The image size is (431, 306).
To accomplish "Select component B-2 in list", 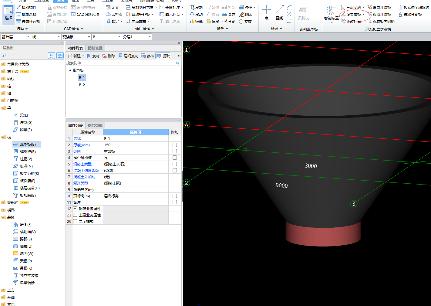I will click(82, 85).
